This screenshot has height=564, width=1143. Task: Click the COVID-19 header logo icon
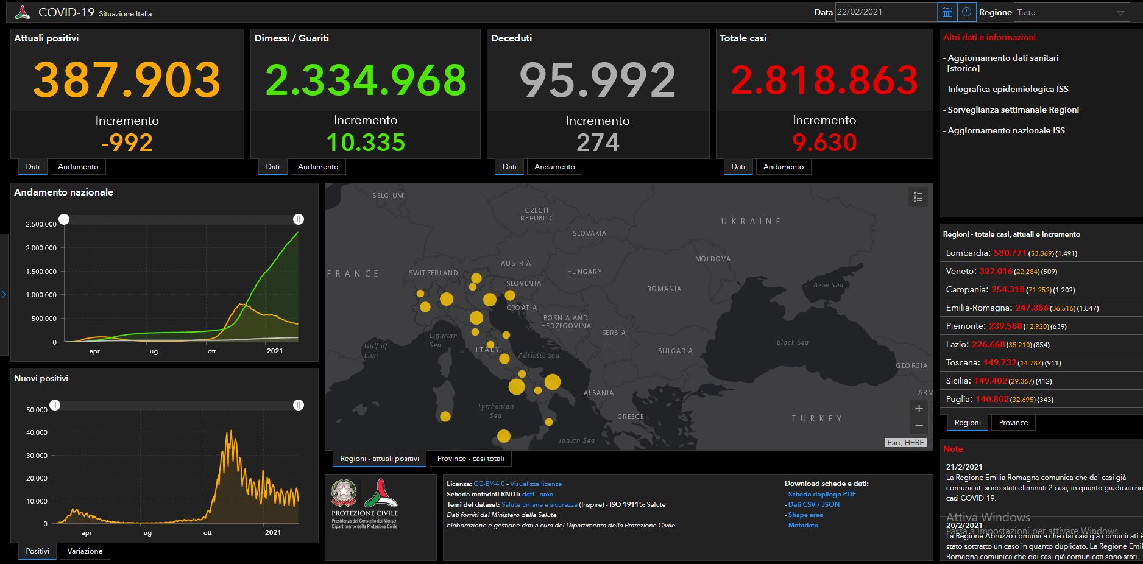(x=23, y=12)
